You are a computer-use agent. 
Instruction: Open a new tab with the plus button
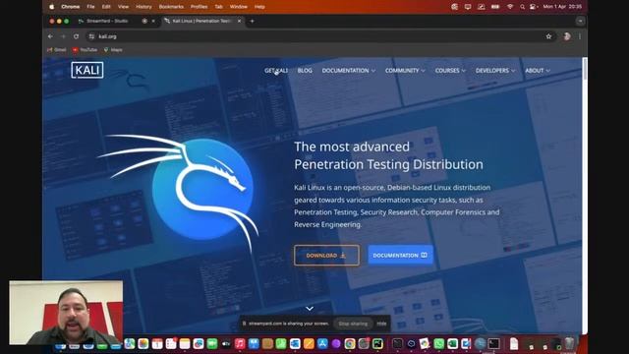[252, 21]
